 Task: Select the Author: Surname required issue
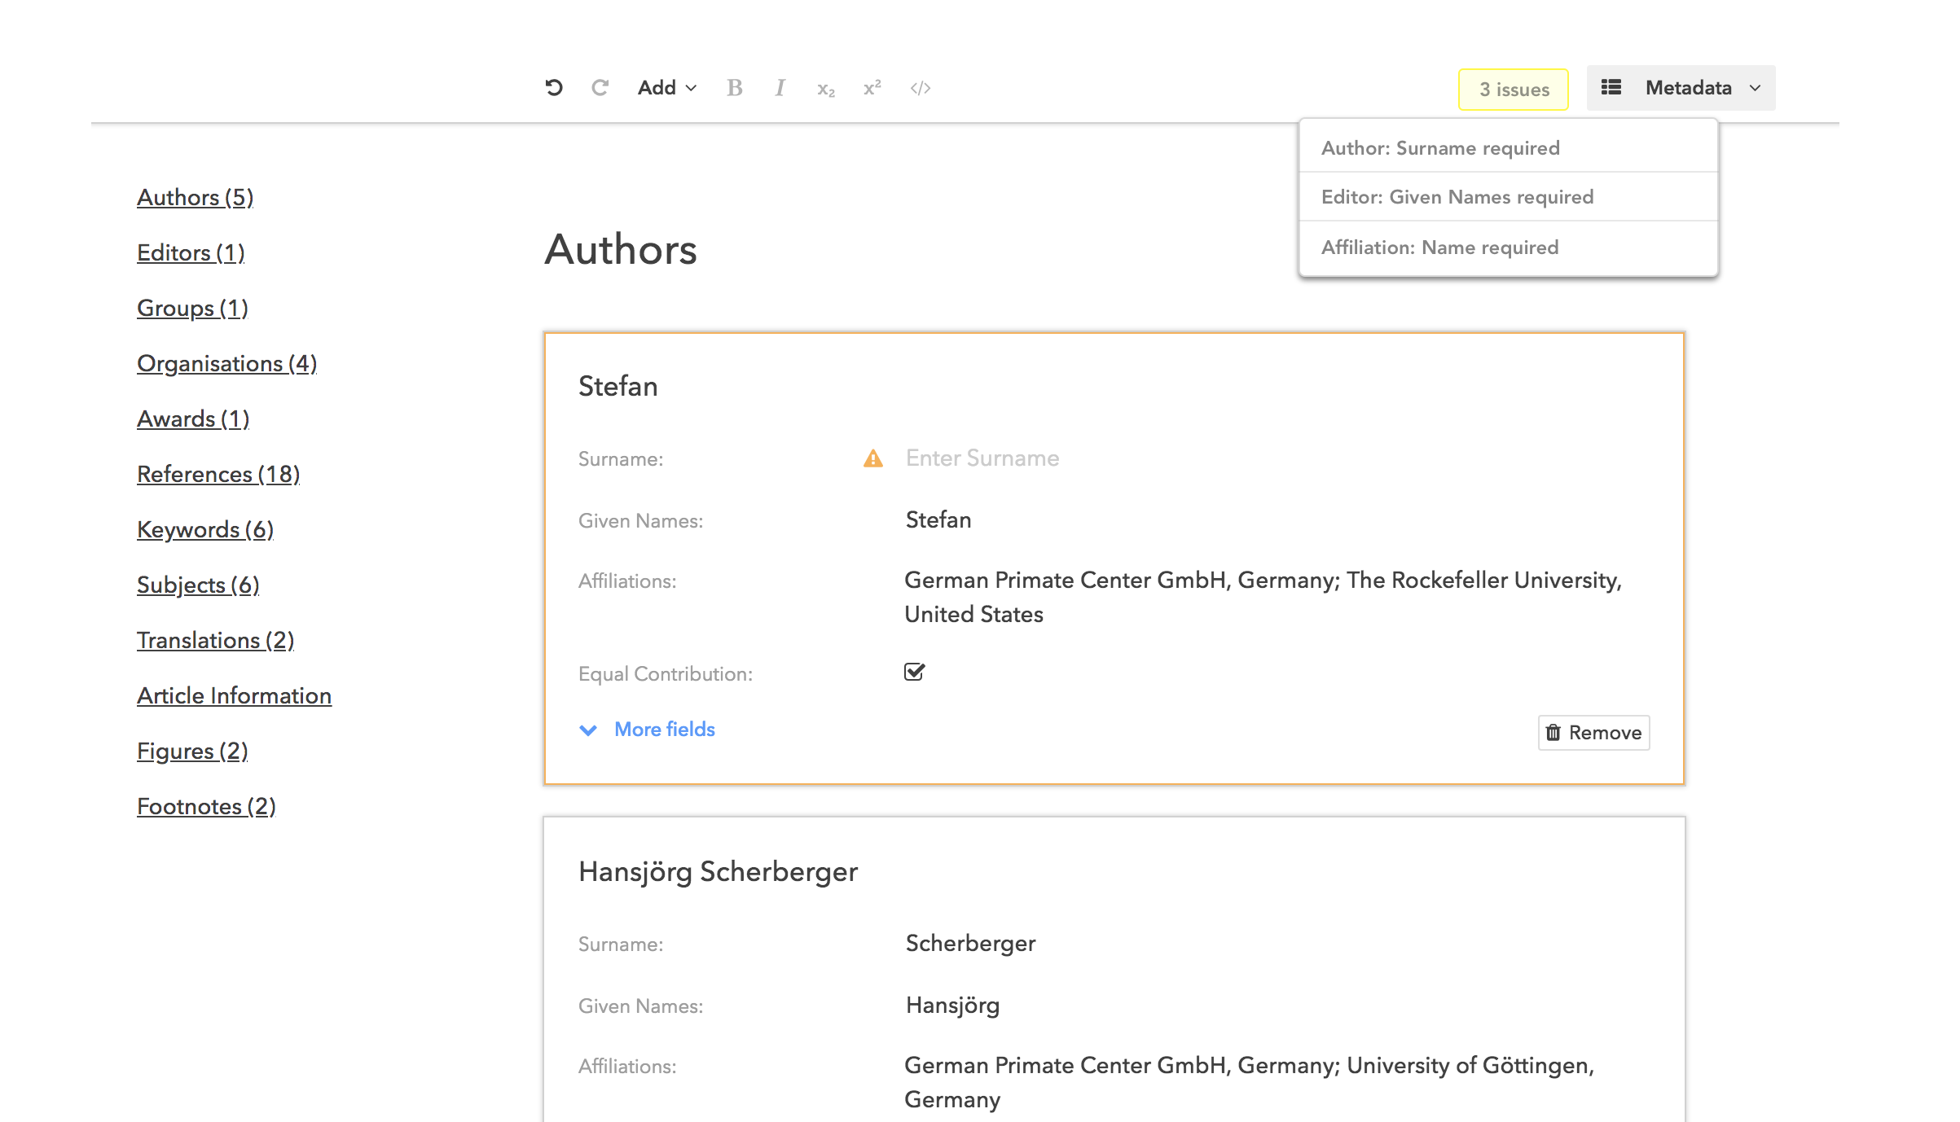pyautogui.click(x=1509, y=148)
